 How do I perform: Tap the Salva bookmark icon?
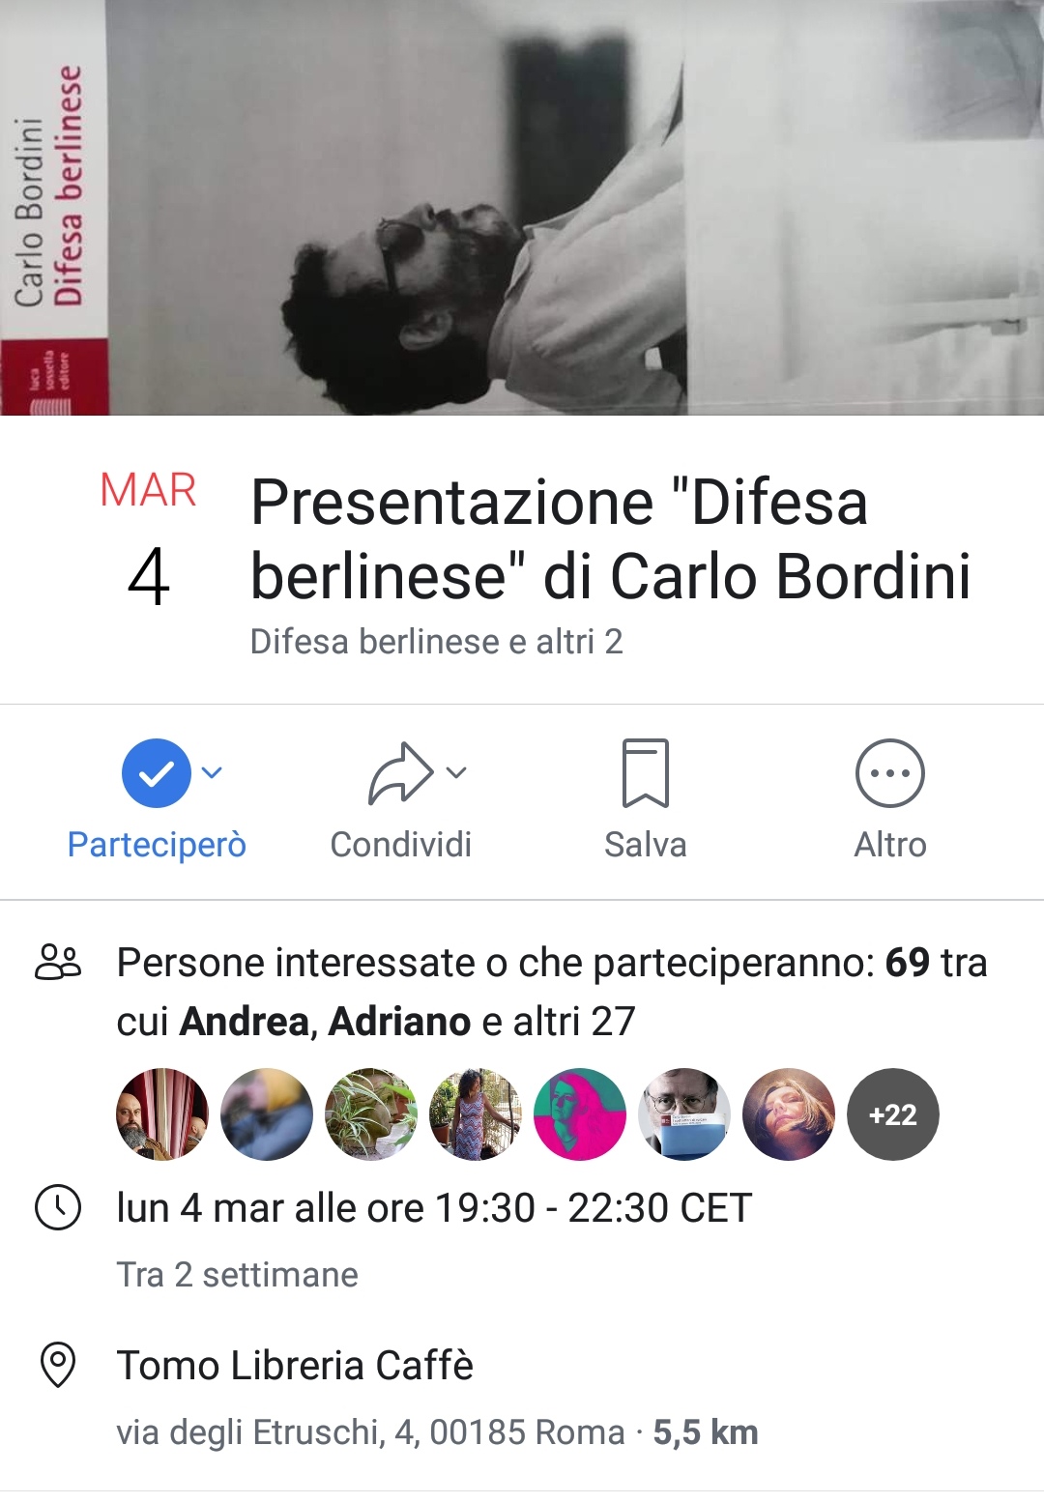click(646, 772)
